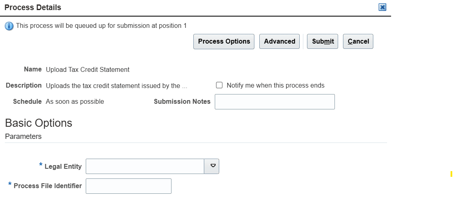Click the Process Details title bar
This screenshot has height=197, width=453.
click(162, 7)
